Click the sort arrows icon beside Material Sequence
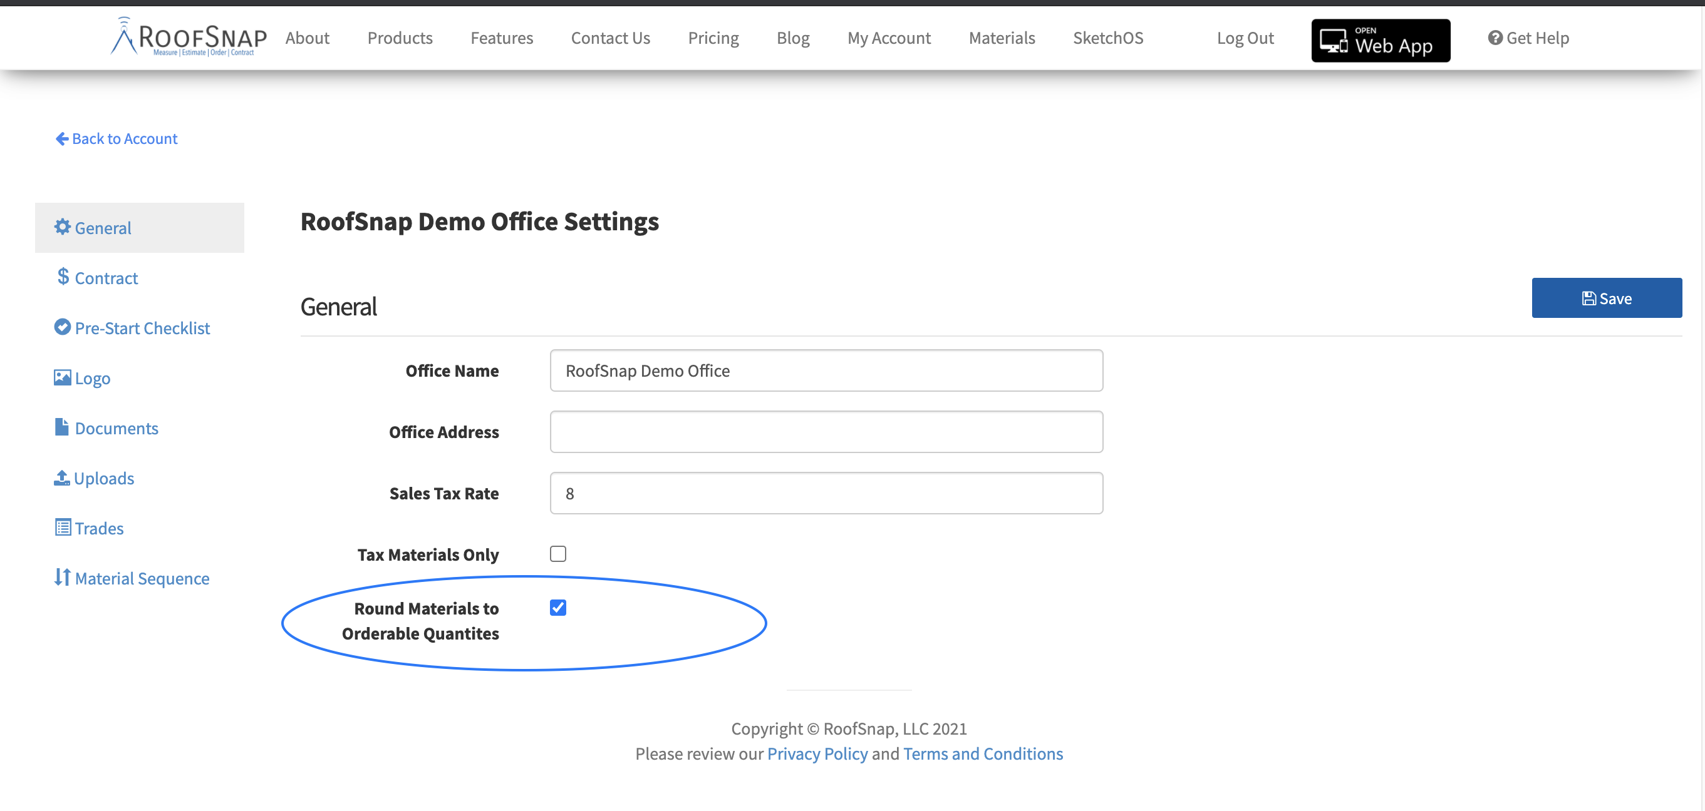The image size is (1705, 811). (x=62, y=578)
